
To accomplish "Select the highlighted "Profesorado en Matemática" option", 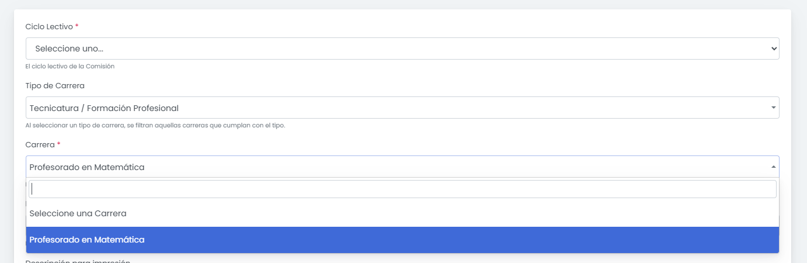I will (x=87, y=240).
